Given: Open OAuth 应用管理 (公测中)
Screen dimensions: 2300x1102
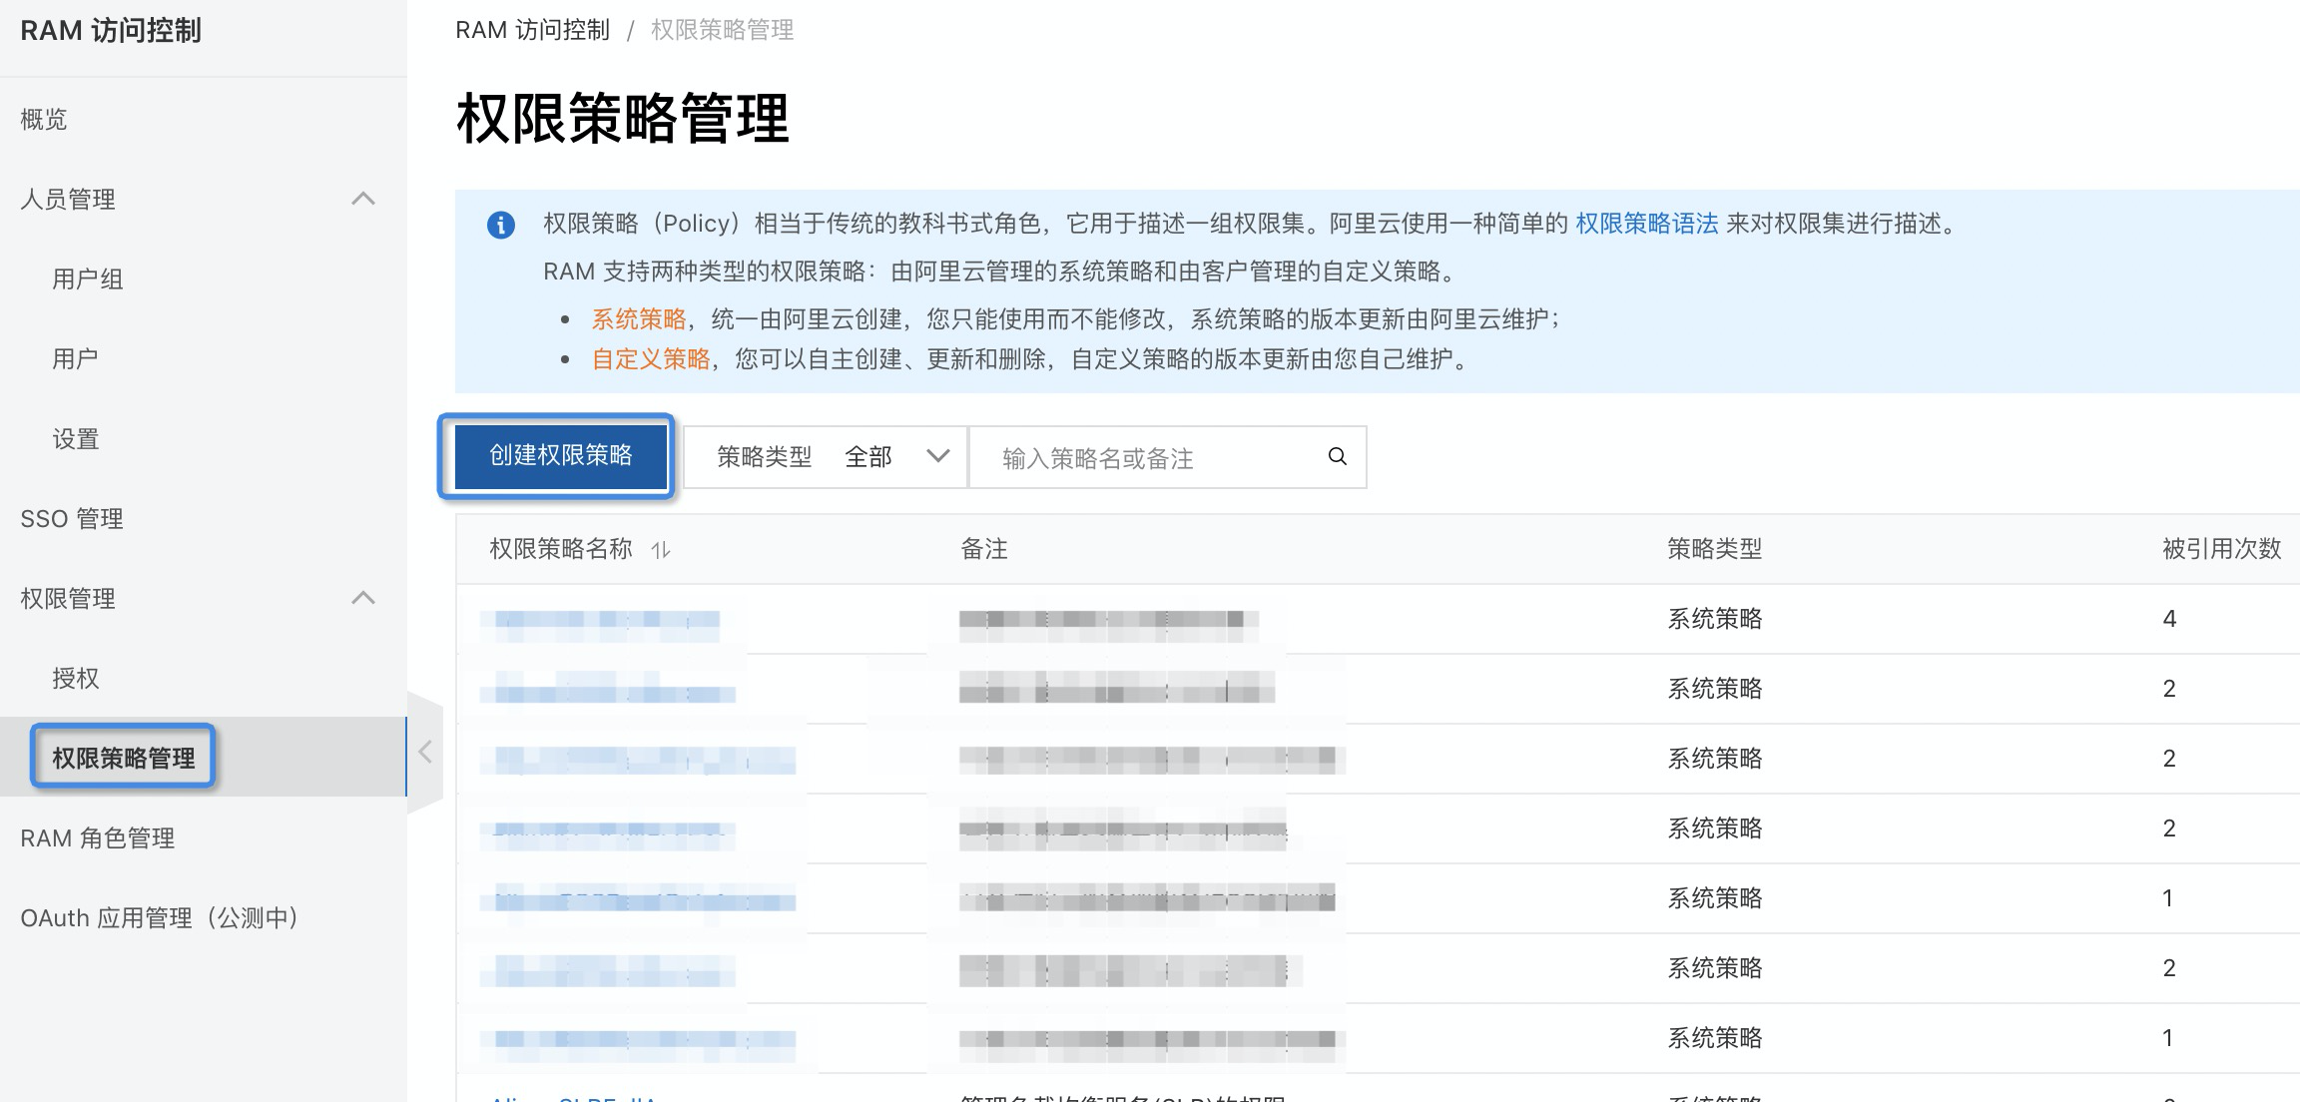Looking at the screenshot, I should pyautogui.click(x=160, y=918).
